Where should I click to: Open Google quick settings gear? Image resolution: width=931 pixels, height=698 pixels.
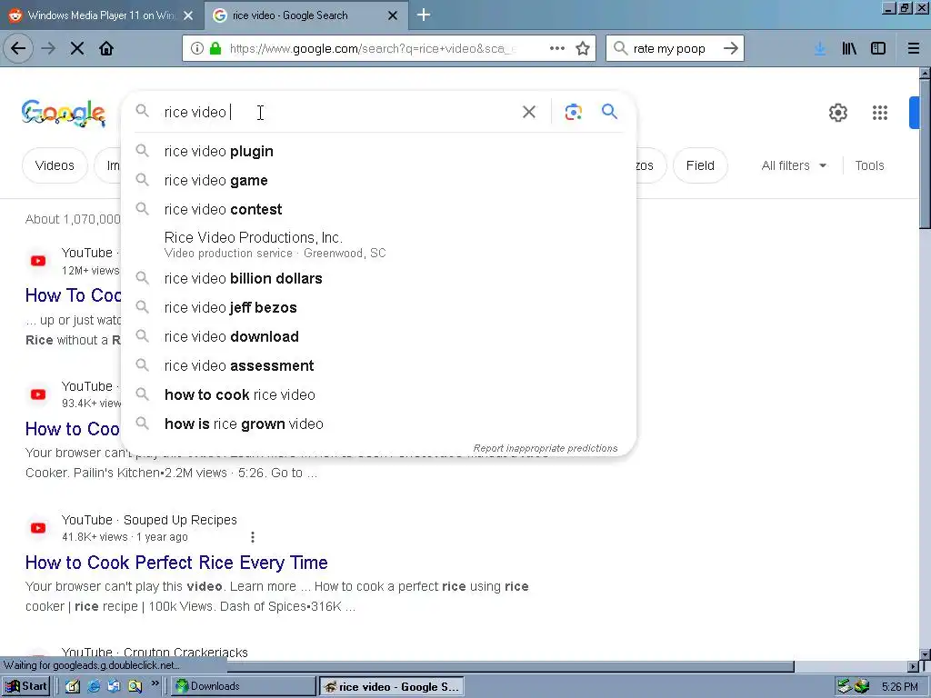coord(837,112)
